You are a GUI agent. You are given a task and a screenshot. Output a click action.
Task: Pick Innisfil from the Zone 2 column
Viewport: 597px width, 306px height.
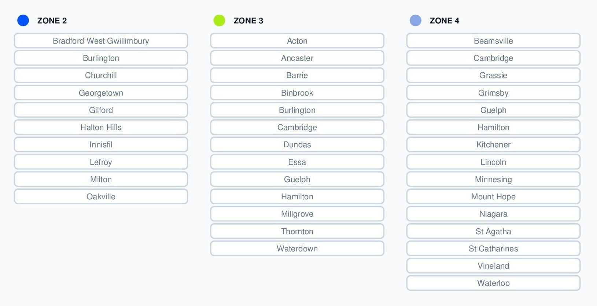coord(101,145)
